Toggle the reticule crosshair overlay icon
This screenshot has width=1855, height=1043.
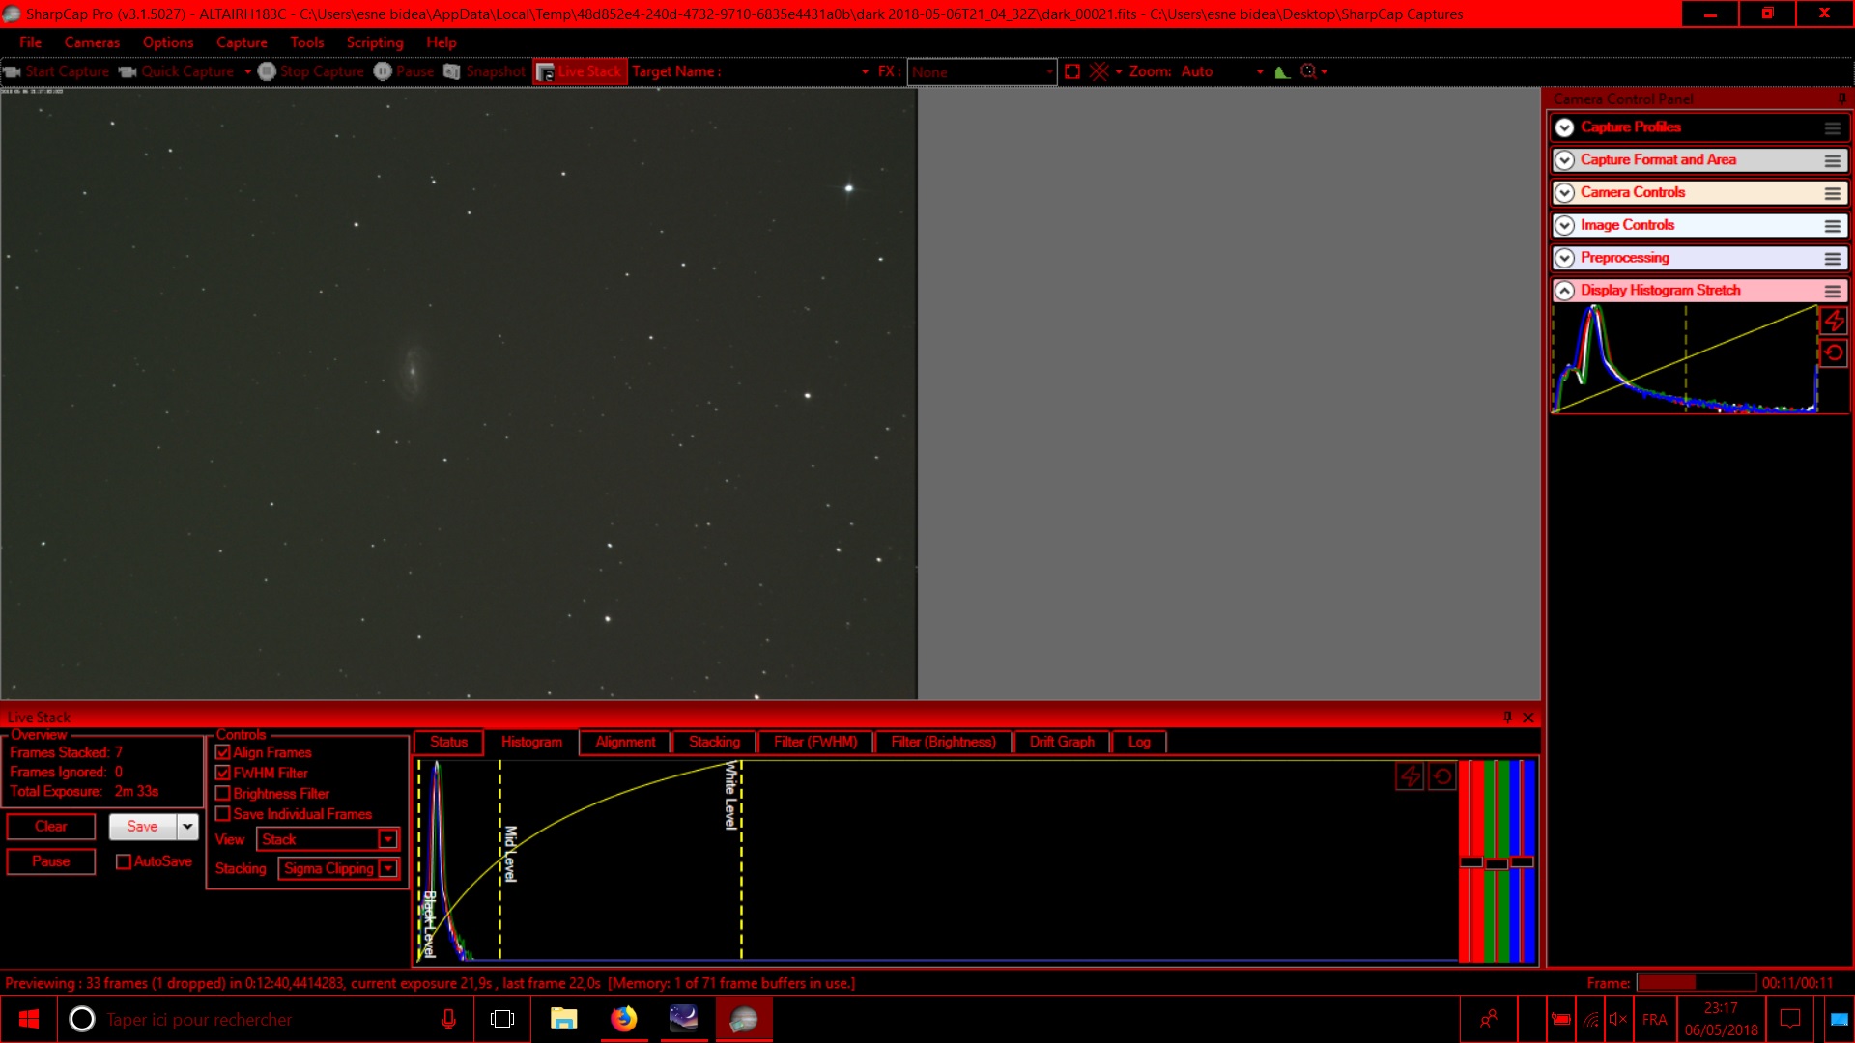[x=1099, y=71]
